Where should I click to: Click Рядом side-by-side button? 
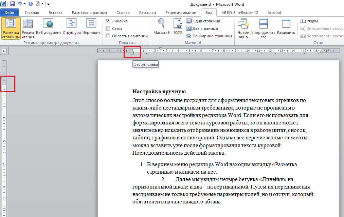pos(309,21)
